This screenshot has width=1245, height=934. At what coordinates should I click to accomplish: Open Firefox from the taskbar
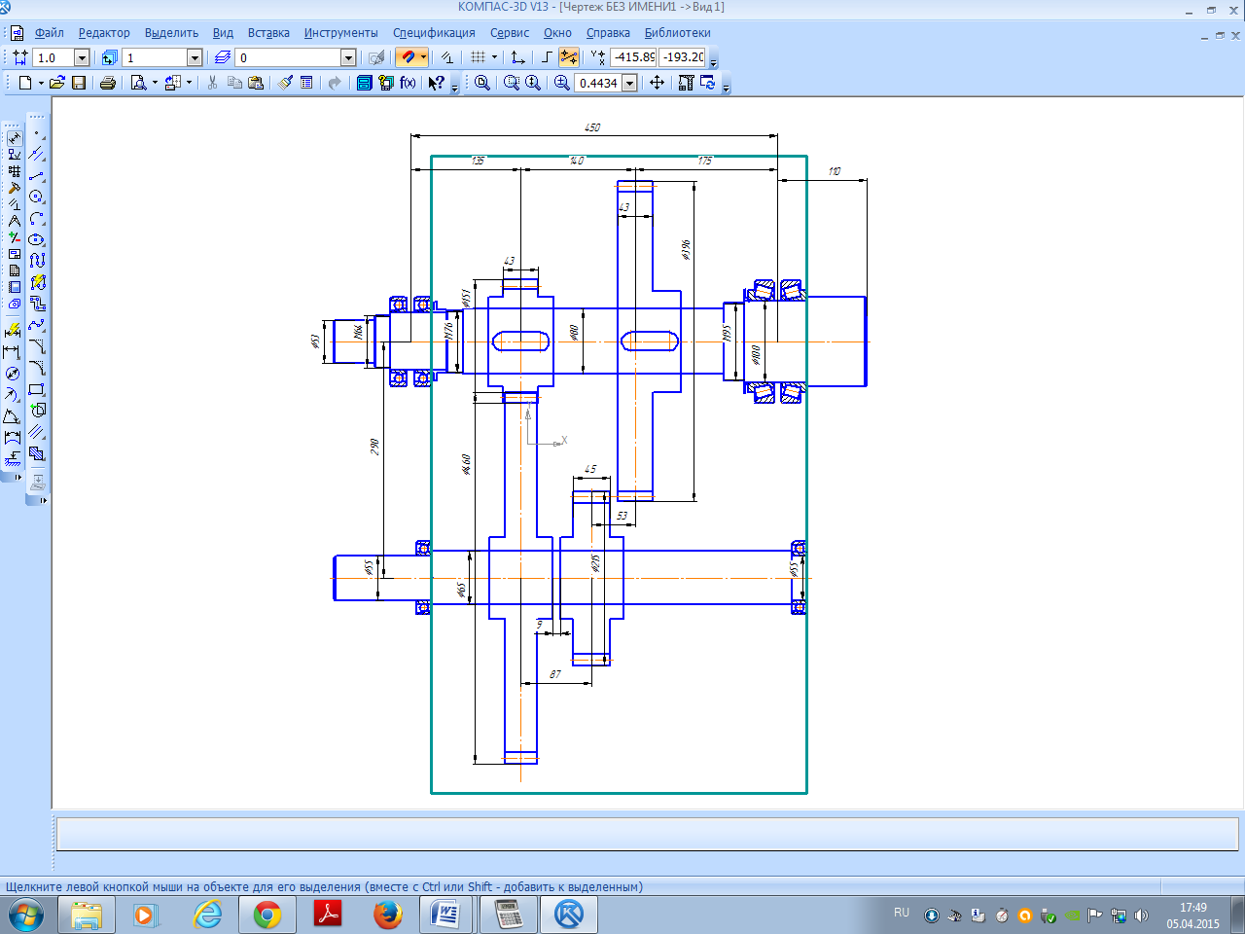[387, 915]
